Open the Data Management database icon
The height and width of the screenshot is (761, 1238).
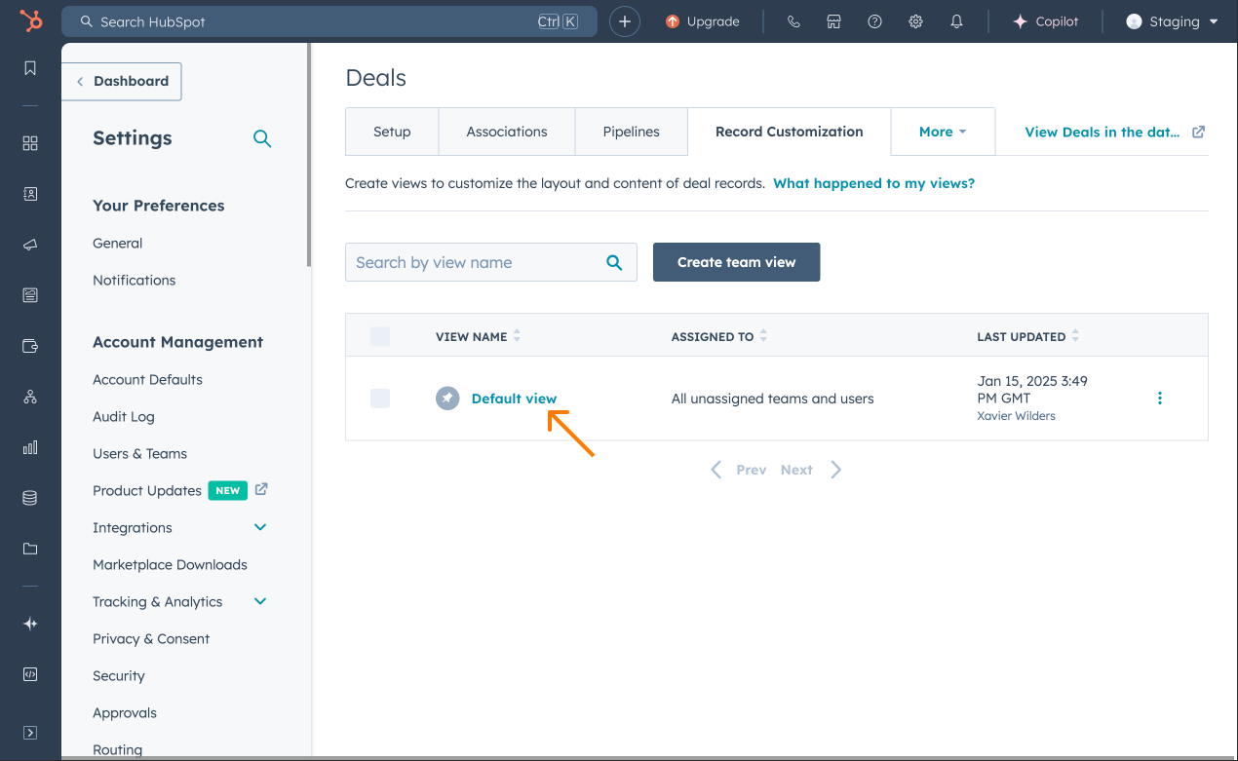coord(30,498)
